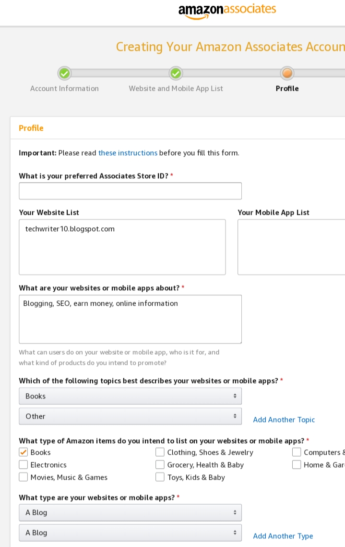Open the 'these instructions' link

point(128,153)
